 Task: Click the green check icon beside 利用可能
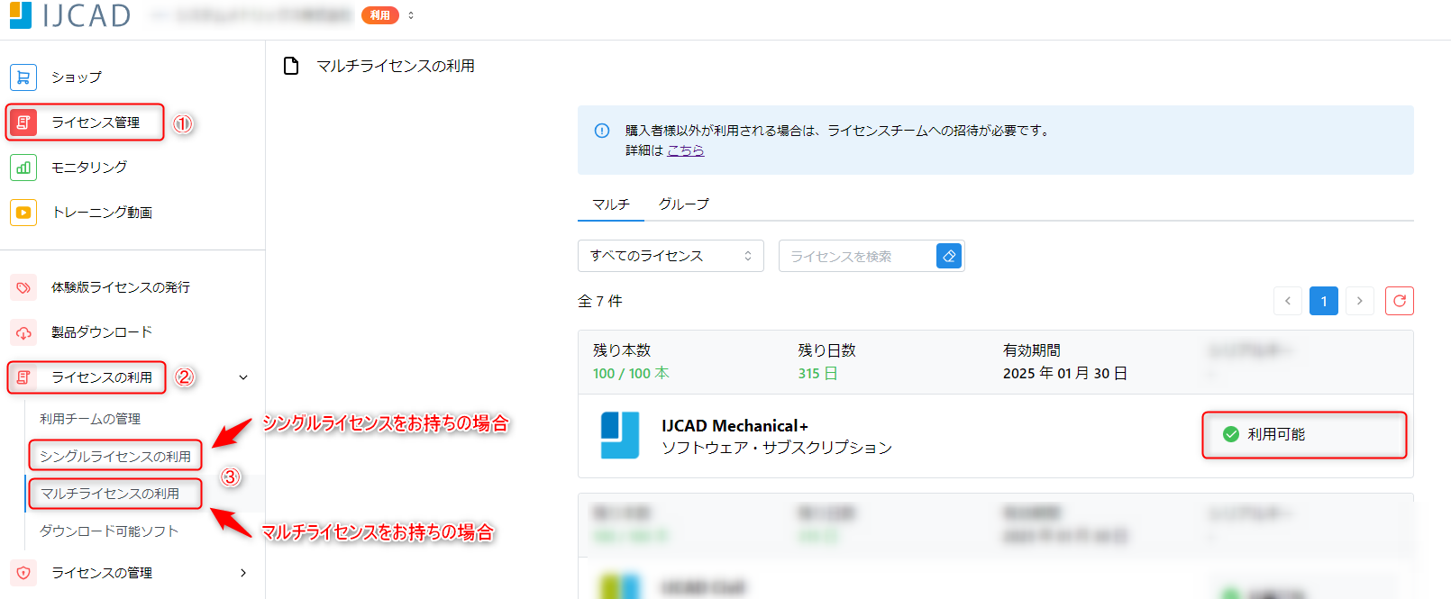1231,434
